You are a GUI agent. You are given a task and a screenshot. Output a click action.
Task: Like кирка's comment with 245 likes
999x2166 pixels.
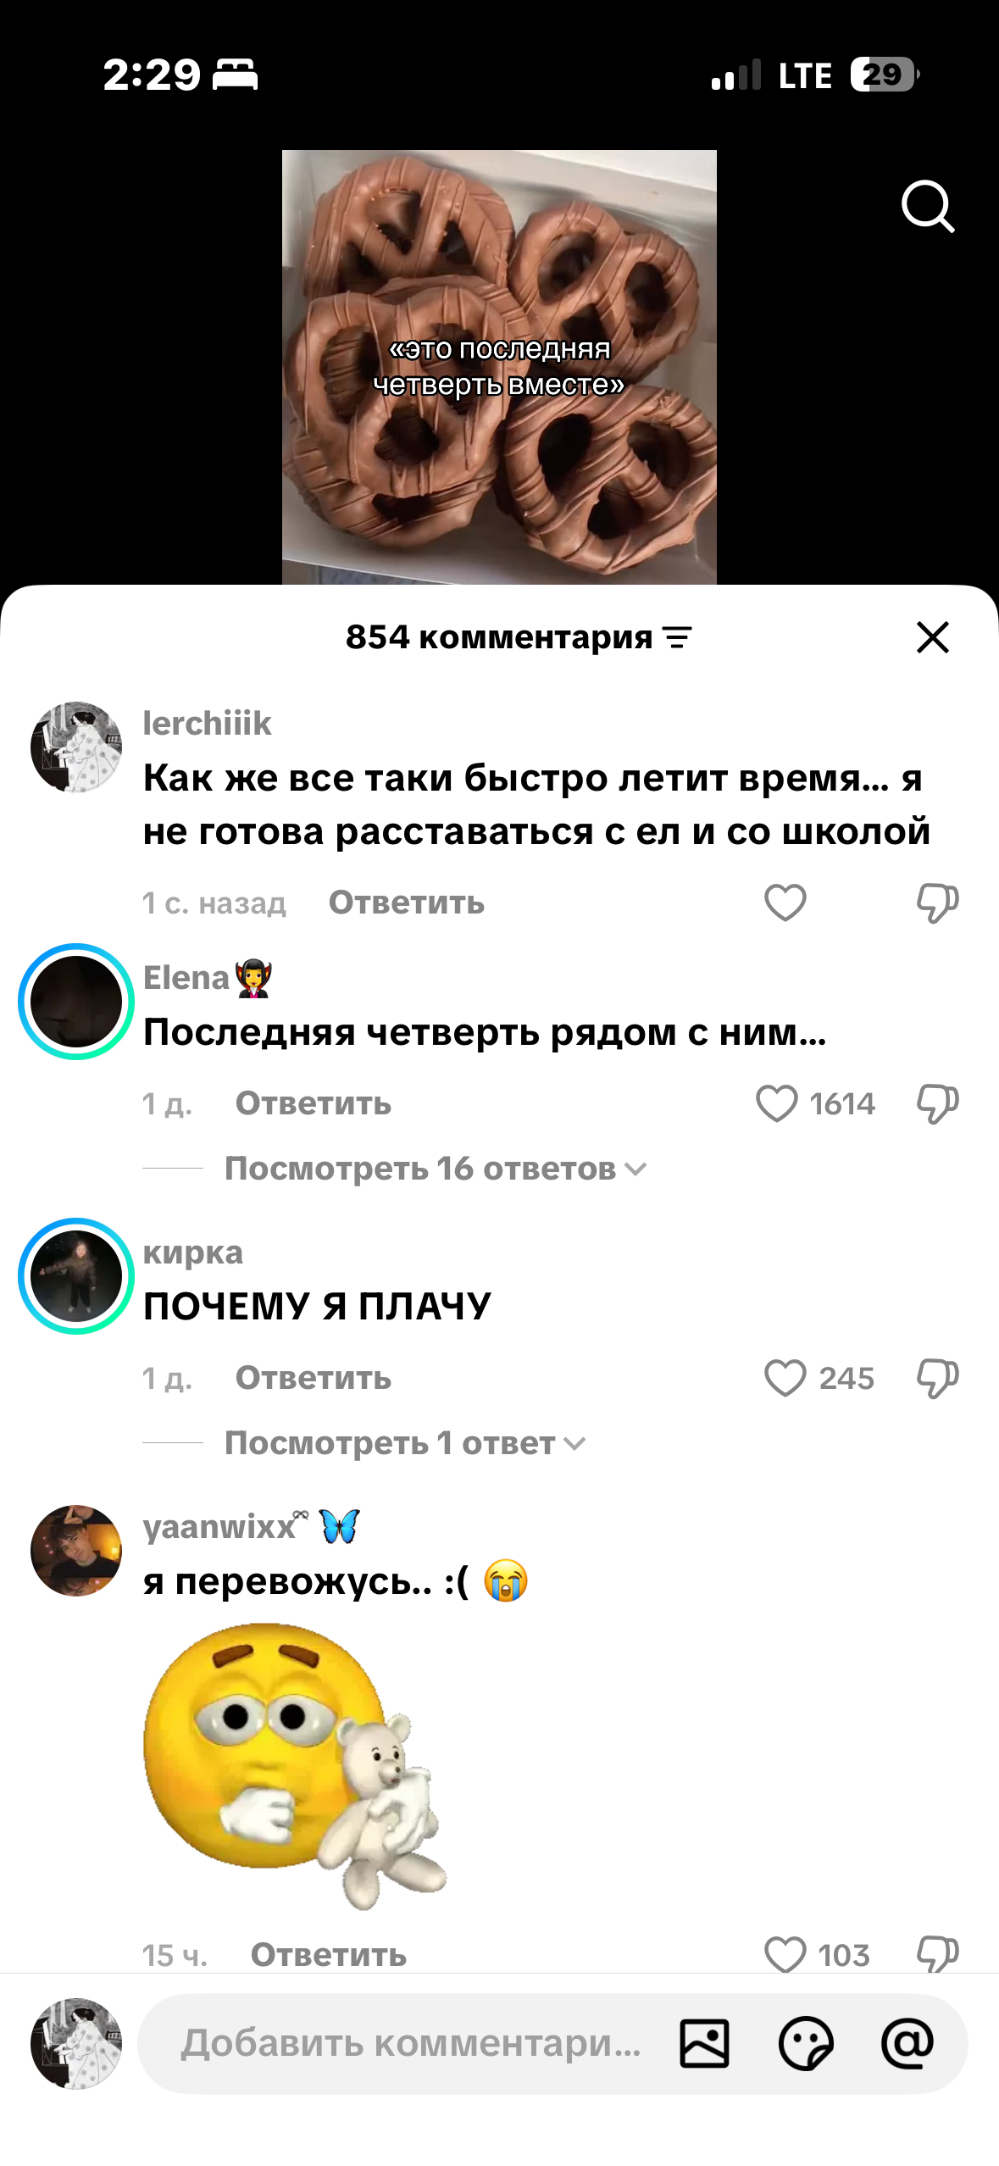(785, 1378)
